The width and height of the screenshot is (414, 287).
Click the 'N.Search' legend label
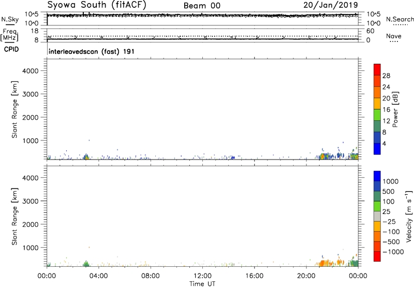400,19
